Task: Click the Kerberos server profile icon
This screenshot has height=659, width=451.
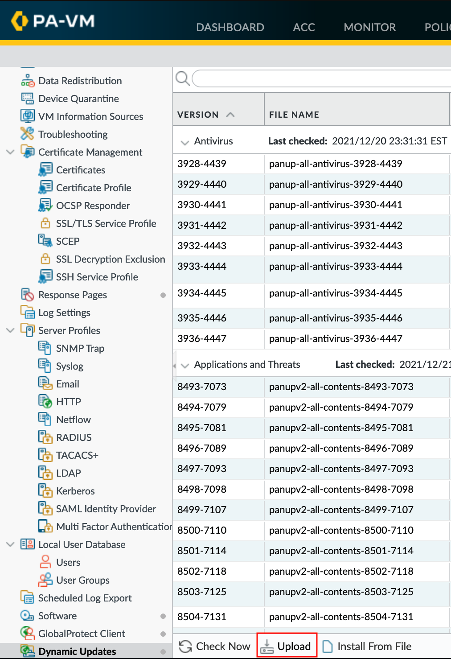Action: pyautogui.click(x=45, y=491)
